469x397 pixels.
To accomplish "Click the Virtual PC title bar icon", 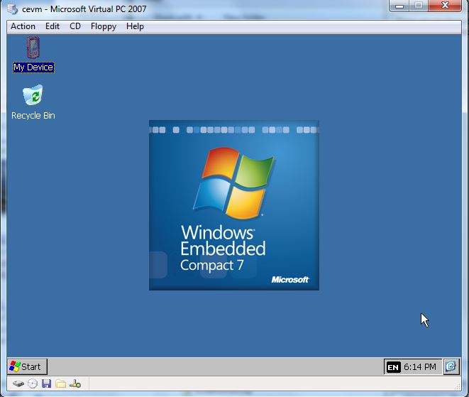I will click(x=13, y=9).
